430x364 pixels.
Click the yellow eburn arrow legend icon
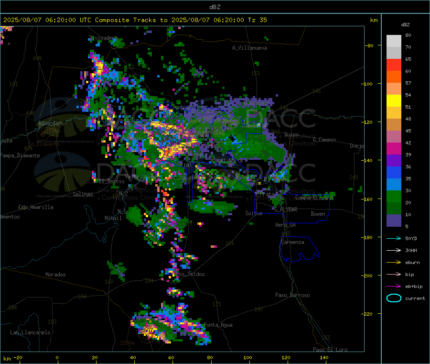click(x=394, y=263)
